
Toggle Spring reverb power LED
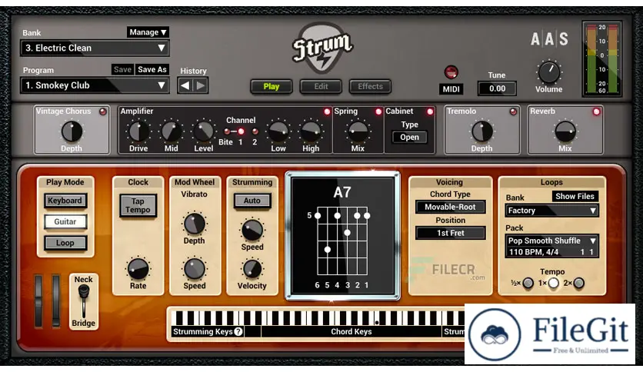pyautogui.click(x=378, y=111)
